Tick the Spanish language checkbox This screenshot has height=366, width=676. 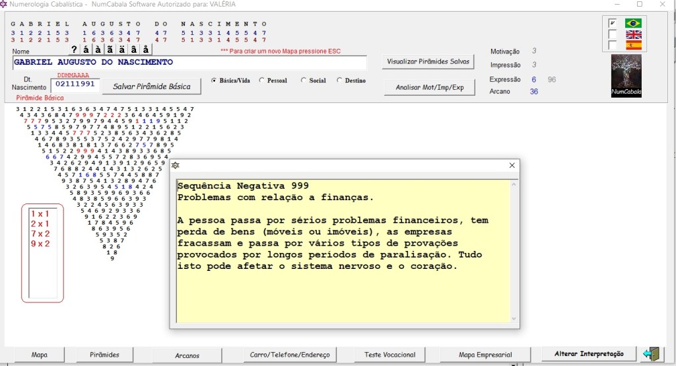pyautogui.click(x=613, y=46)
